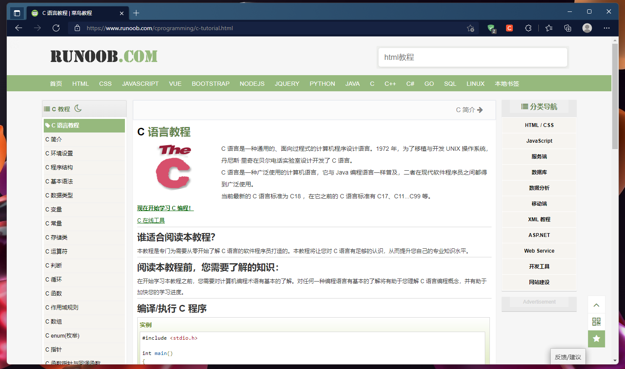Open browser settings three-dots menu
The image size is (625, 369).
(607, 28)
